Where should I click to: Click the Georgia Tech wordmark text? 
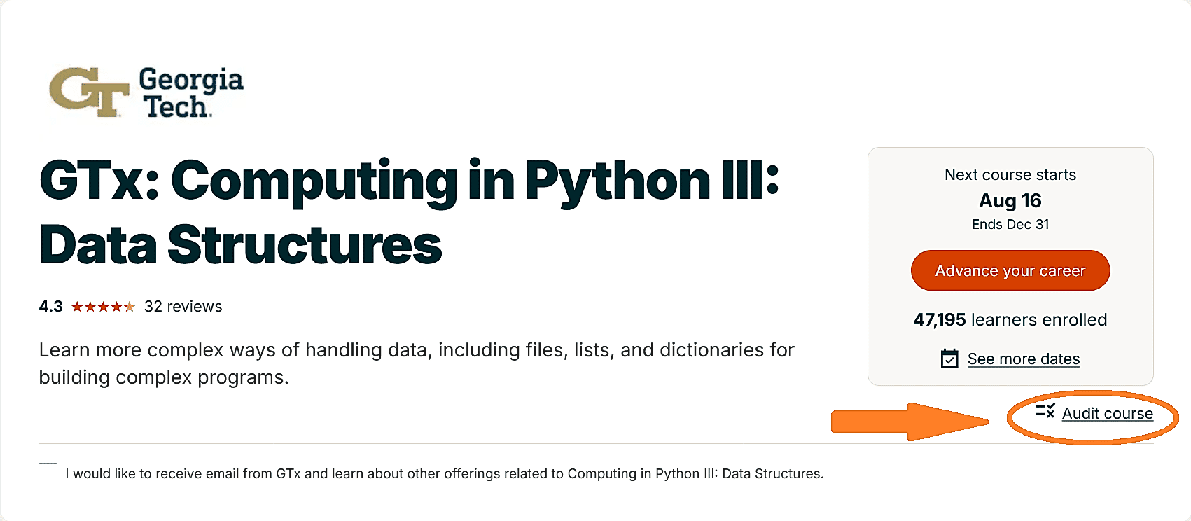coord(191,92)
